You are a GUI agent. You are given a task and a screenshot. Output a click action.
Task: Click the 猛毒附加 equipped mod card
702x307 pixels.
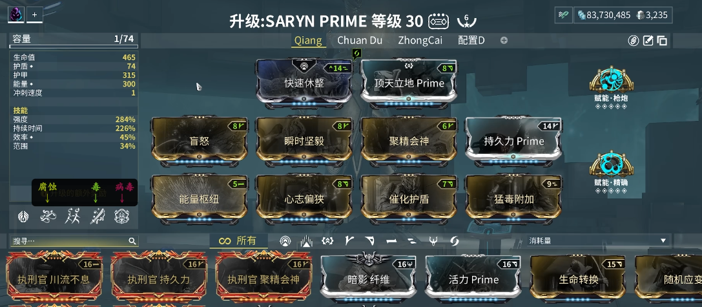point(513,199)
